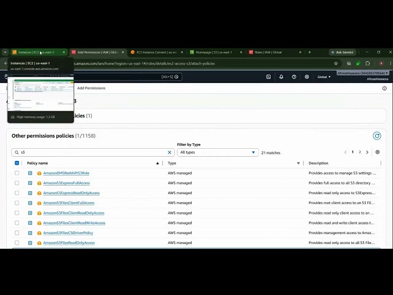Open Global region dropdown
The height and width of the screenshot is (295, 393).
pyautogui.click(x=324, y=77)
